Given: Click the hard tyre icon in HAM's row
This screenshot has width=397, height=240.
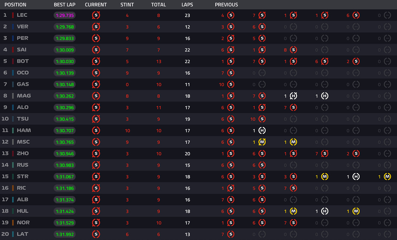Looking at the screenshot, I should (x=262, y=130).
